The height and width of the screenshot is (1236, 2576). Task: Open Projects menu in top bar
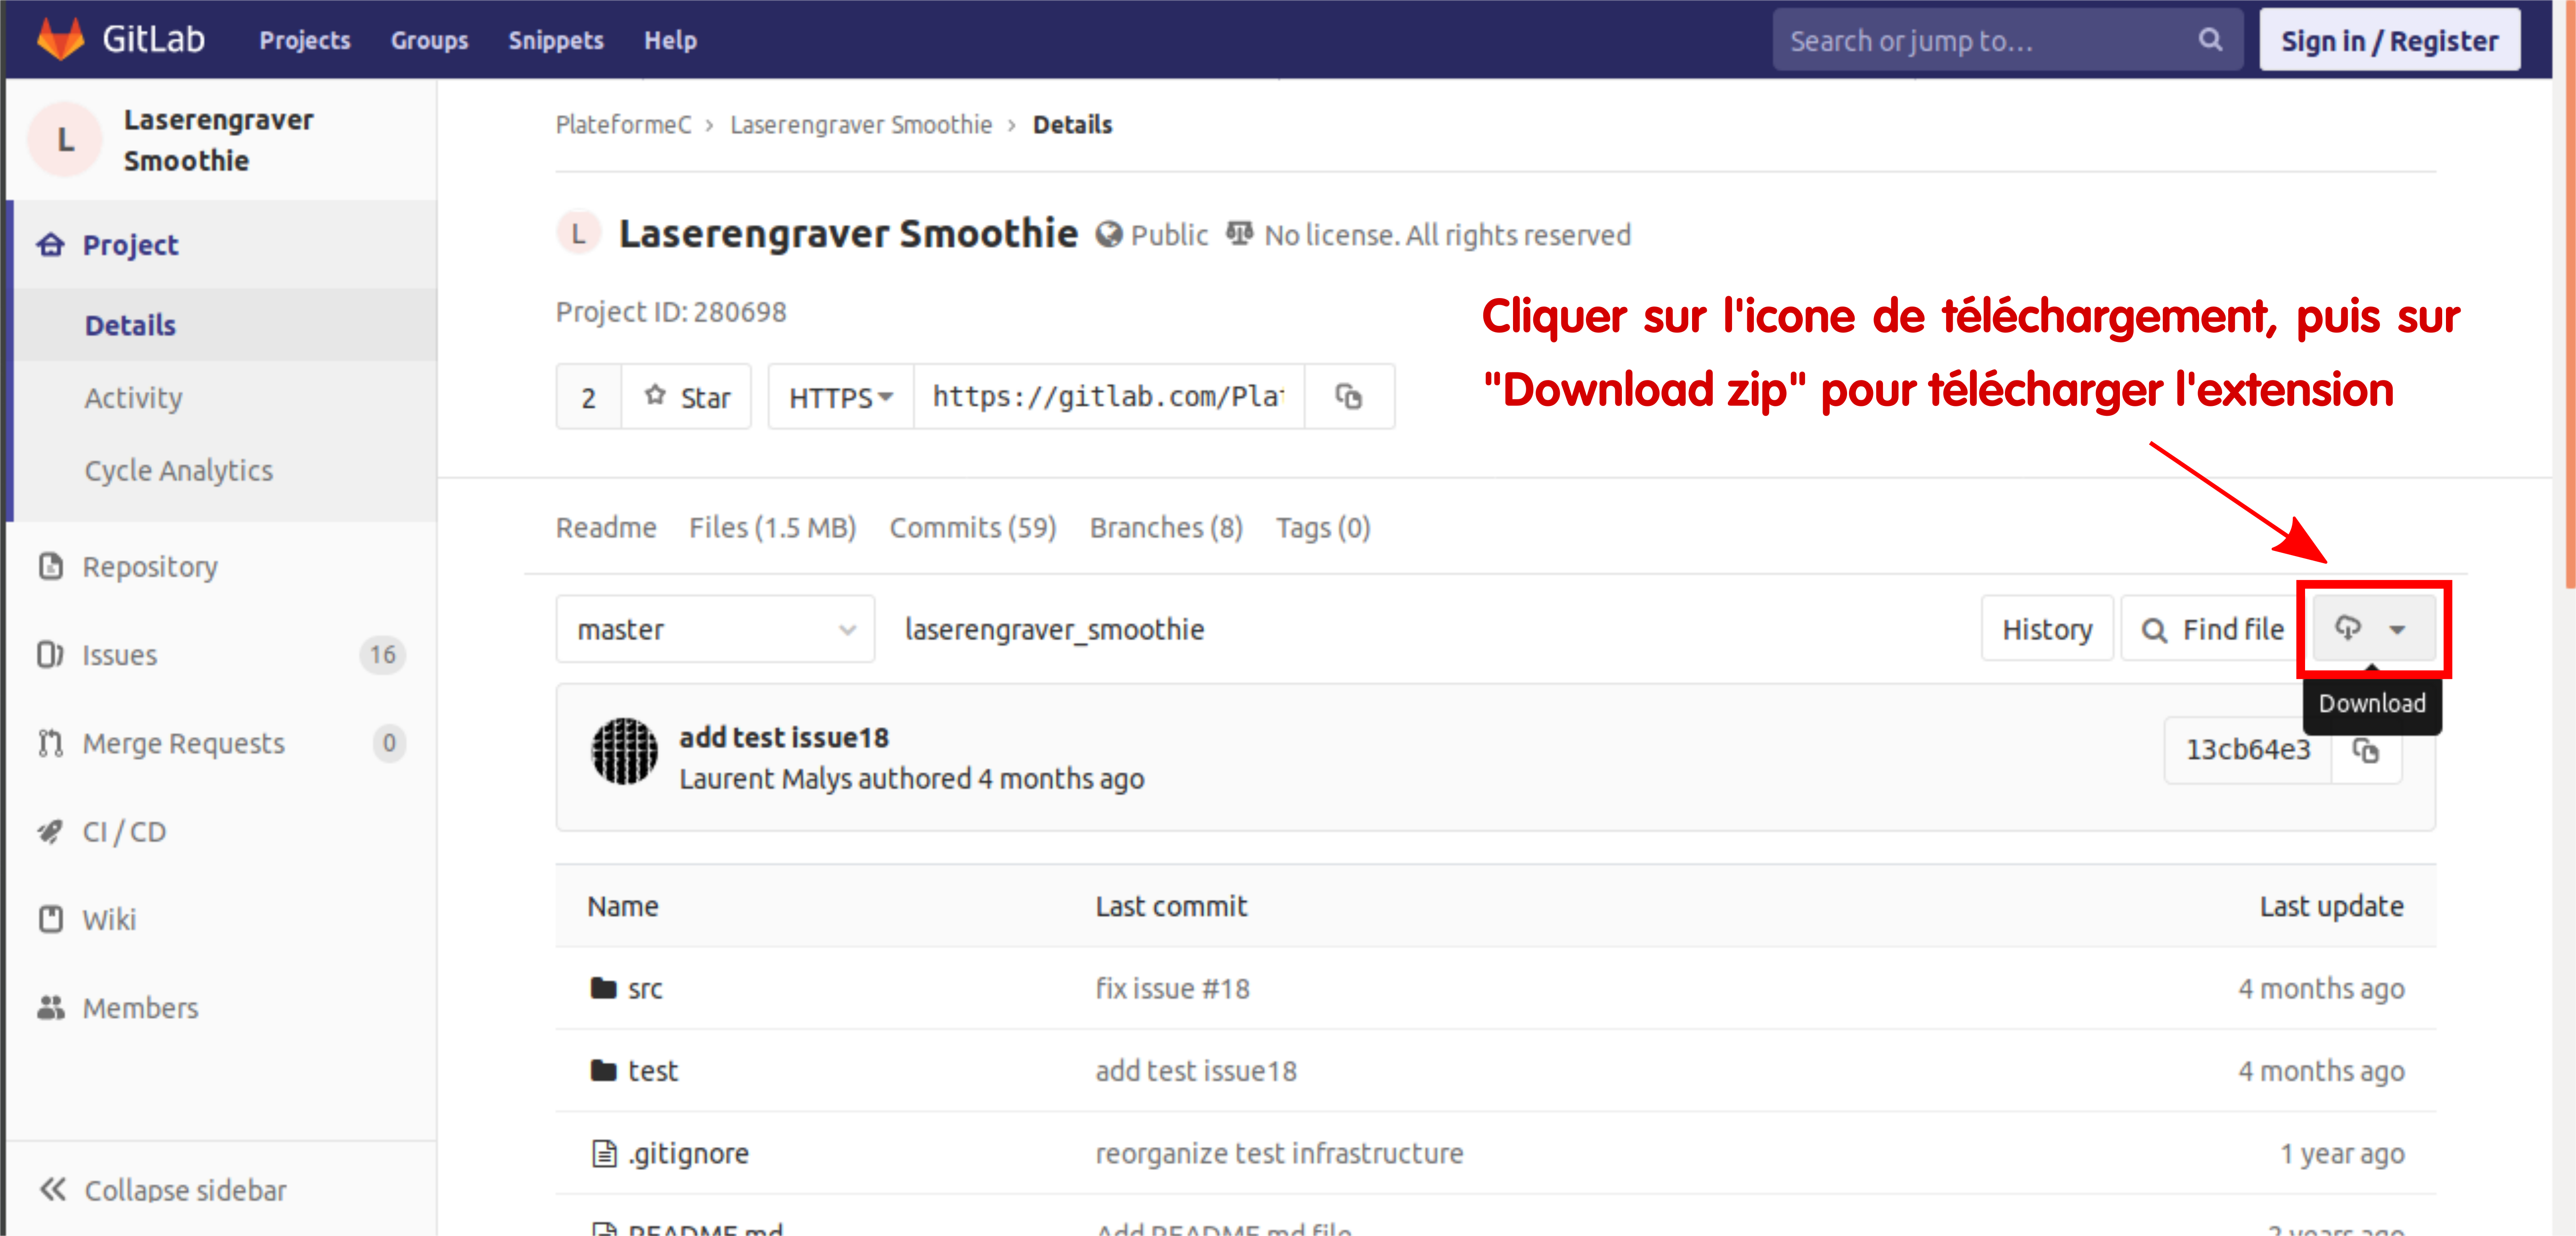[x=305, y=40]
